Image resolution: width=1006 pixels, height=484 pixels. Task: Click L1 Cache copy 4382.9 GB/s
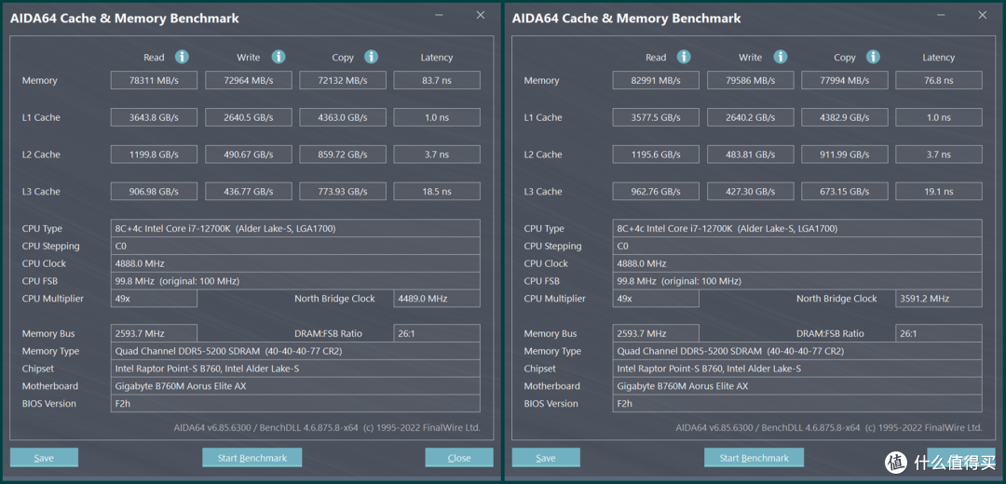844,117
